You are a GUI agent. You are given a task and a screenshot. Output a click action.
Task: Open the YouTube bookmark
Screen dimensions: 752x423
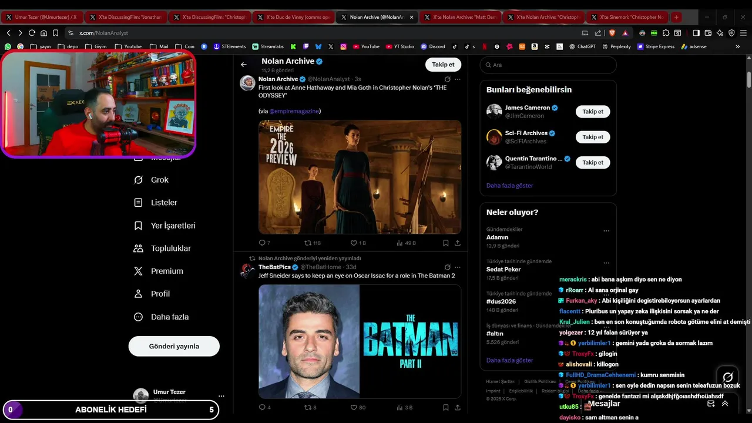pyautogui.click(x=365, y=46)
